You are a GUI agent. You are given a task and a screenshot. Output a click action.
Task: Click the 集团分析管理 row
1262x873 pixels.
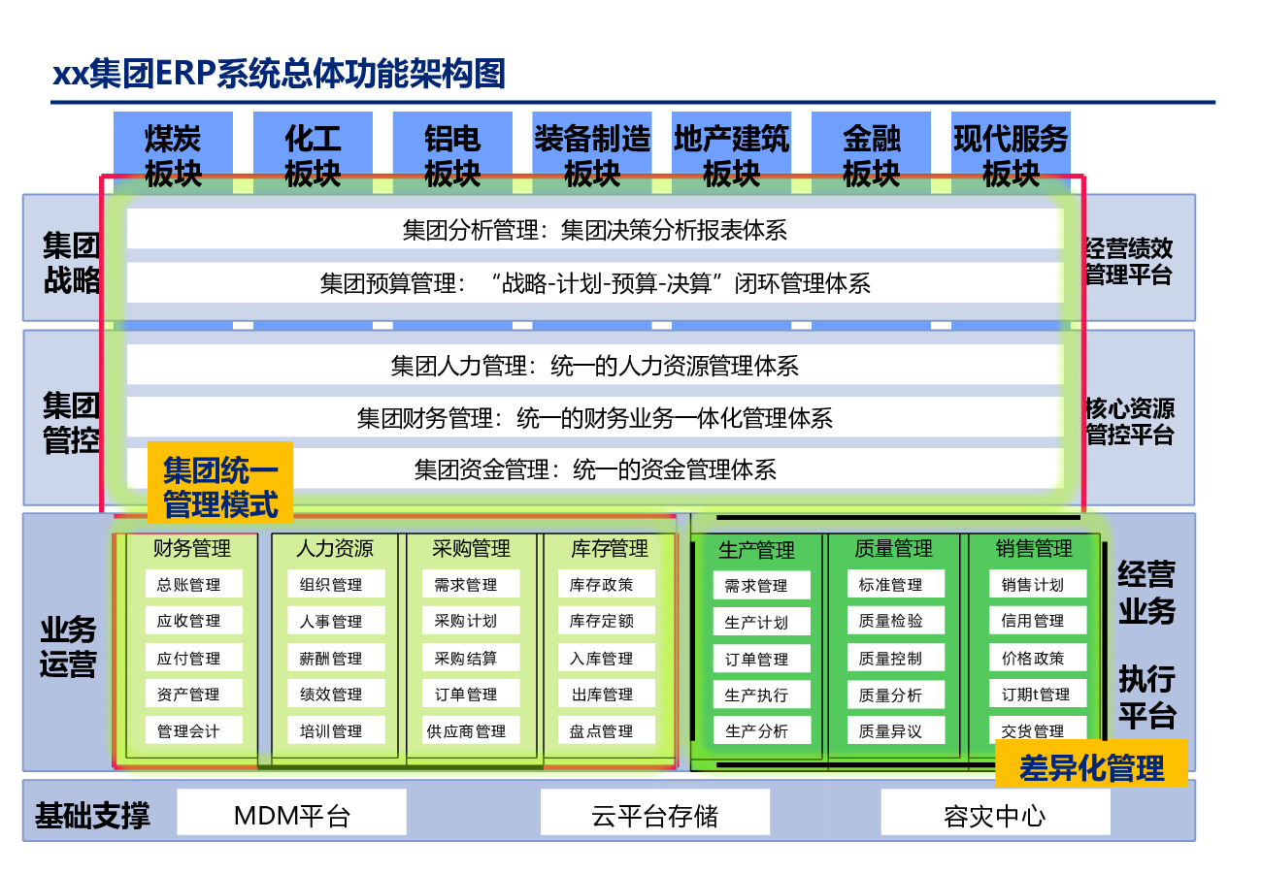593,230
